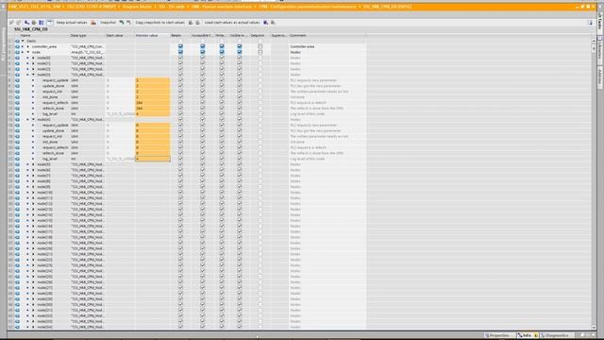
Task: Click icon directly left of 'Load start values' label
Action: [197, 23]
